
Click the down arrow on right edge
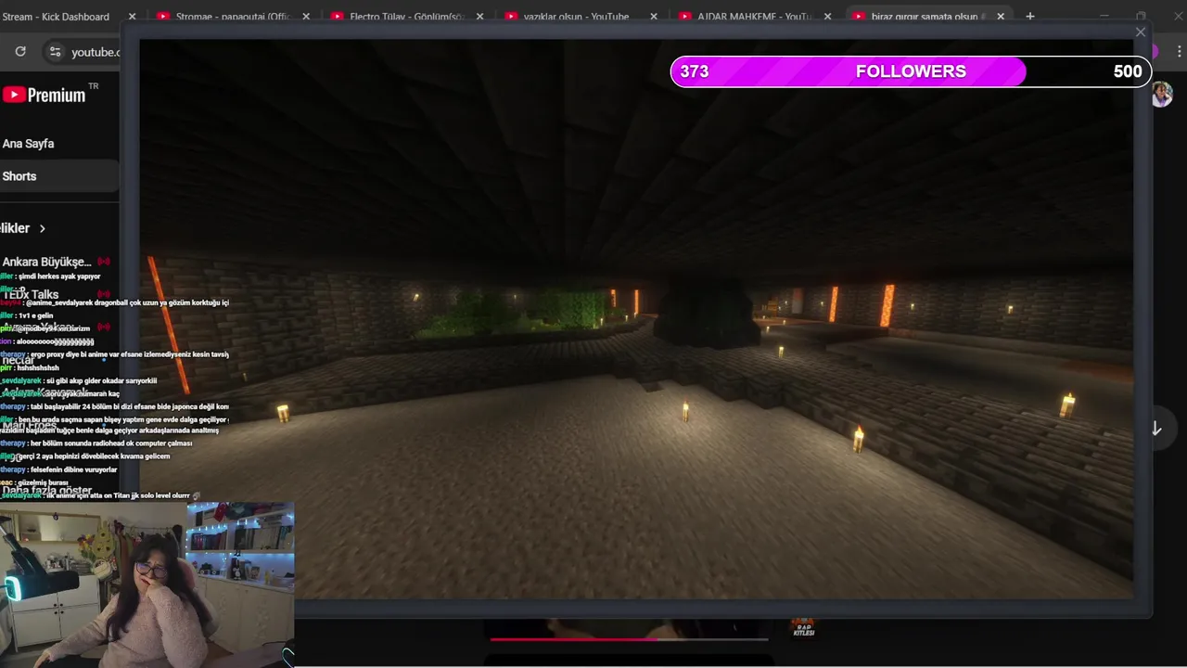click(x=1156, y=428)
